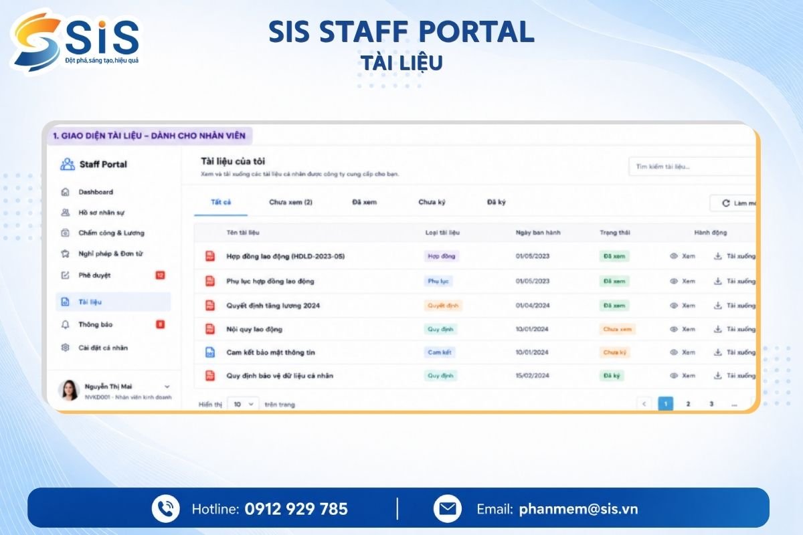The height and width of the screenshot is (535, 803).
Task: Select Tài liệu in sidebar
Action: 113,302
